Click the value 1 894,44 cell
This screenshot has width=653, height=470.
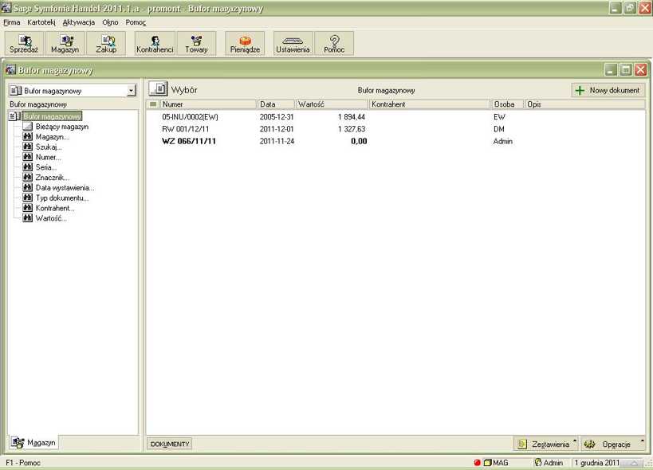click(x=352, y=117)
